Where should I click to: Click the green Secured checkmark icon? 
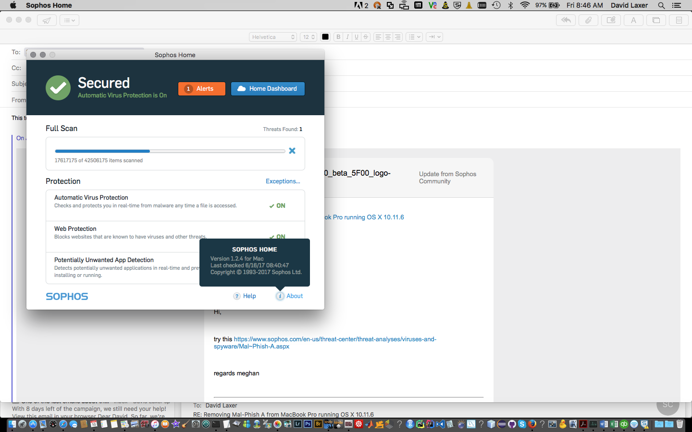tap(58, 88)
